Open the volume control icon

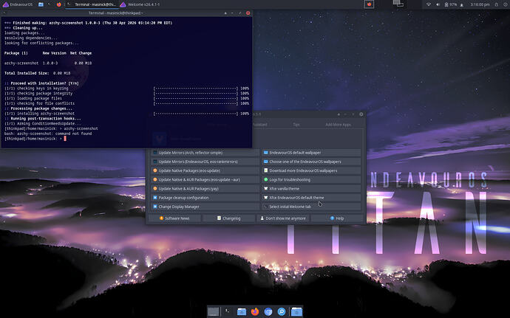point(438,4)
